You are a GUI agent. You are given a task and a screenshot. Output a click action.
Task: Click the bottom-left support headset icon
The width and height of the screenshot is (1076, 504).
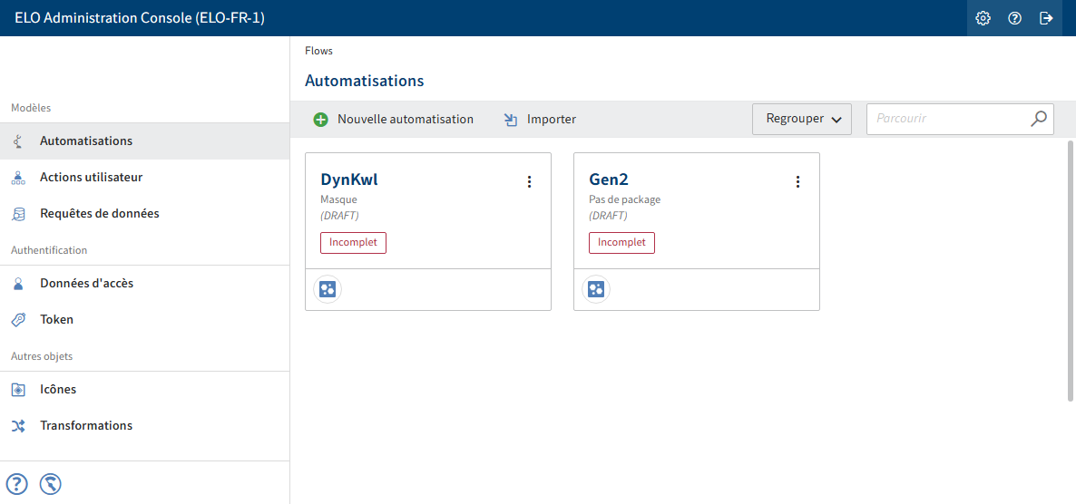coord(51,484)
